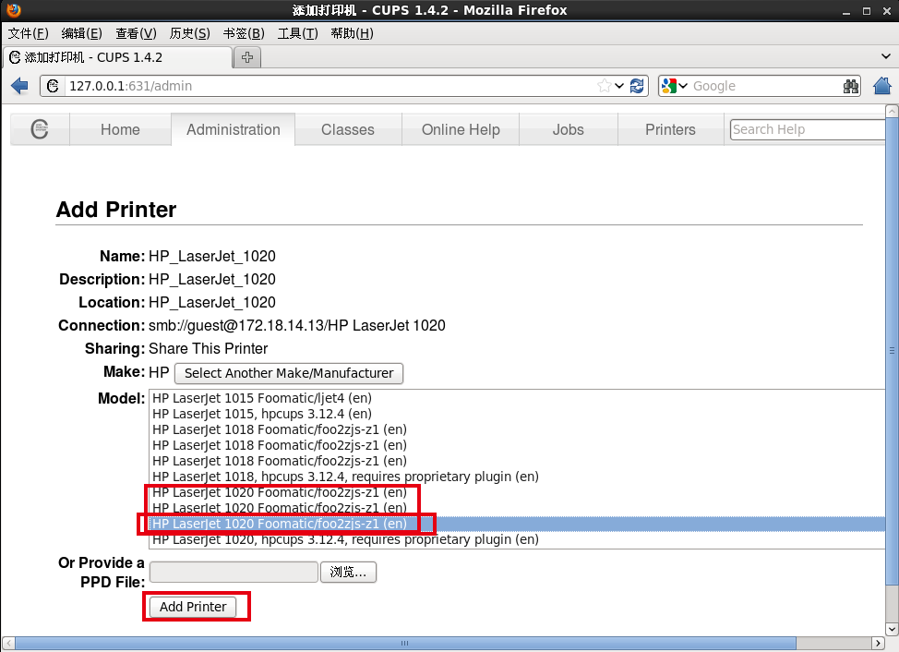
Task: Click the CUPS logo in the navigation bar
Action: 40,129
